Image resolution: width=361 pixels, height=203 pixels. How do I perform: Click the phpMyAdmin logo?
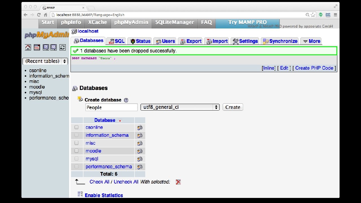[x=47, y=35]
